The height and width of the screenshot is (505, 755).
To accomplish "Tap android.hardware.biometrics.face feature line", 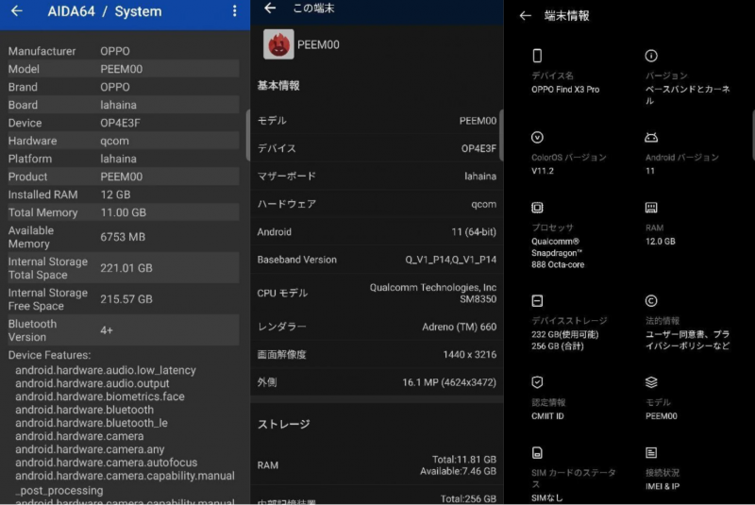I will pos(100,396).
